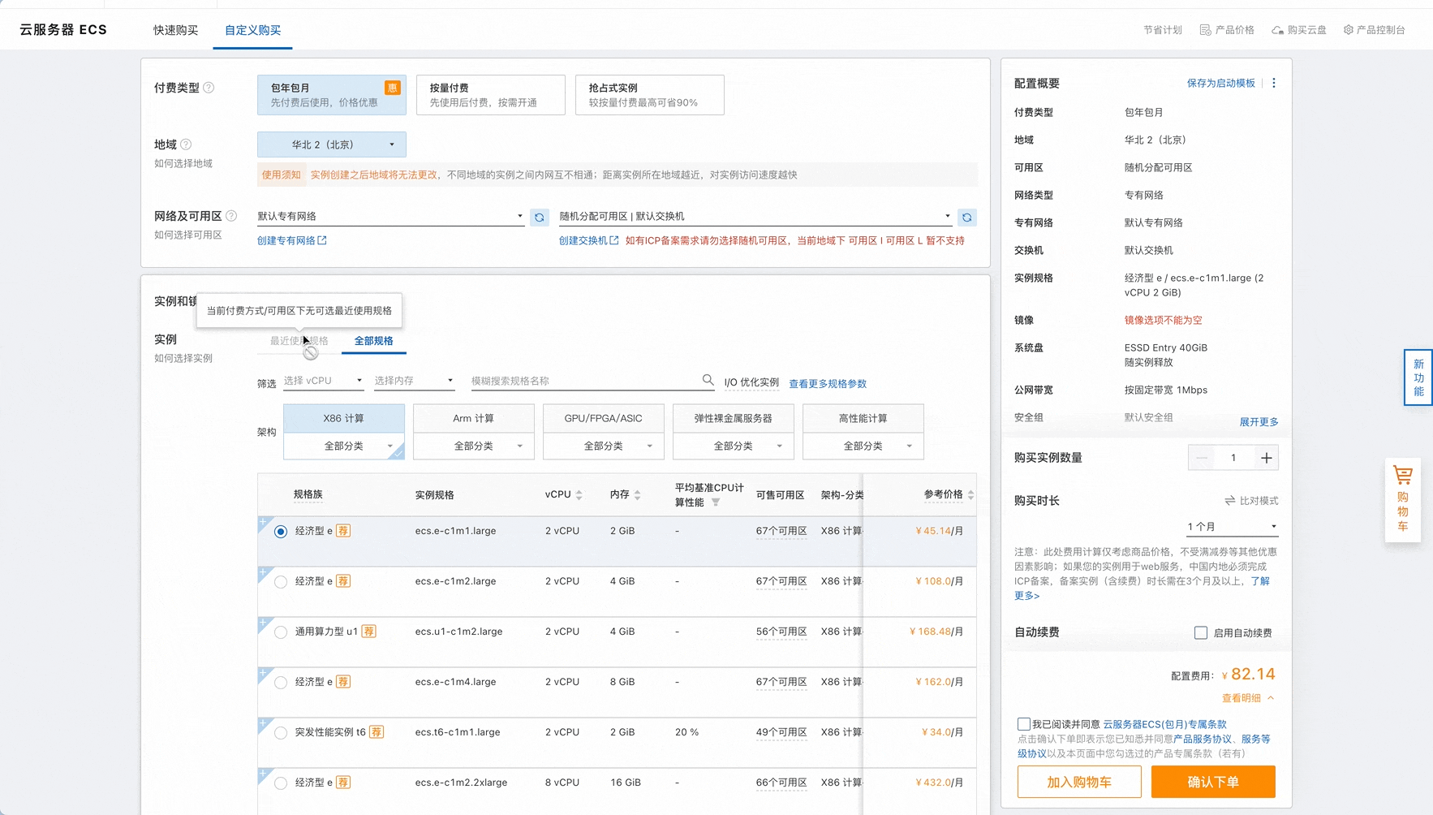Refresh the availability zone selection icon

click(x=966, y=217)
